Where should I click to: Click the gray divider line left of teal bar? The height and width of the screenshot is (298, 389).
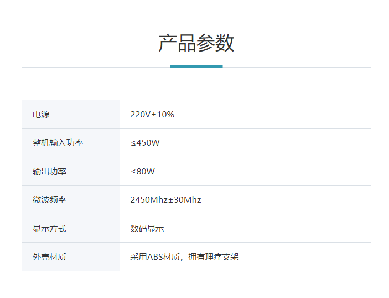coord(95,67)
